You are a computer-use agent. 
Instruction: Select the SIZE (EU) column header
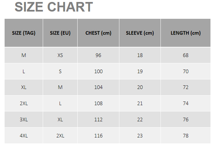(60, 33)
